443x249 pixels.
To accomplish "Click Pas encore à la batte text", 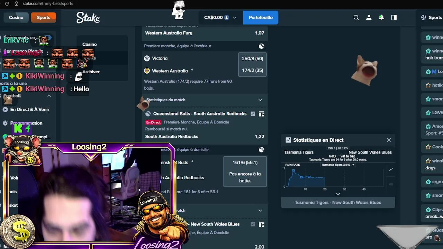I will (245, 177).
